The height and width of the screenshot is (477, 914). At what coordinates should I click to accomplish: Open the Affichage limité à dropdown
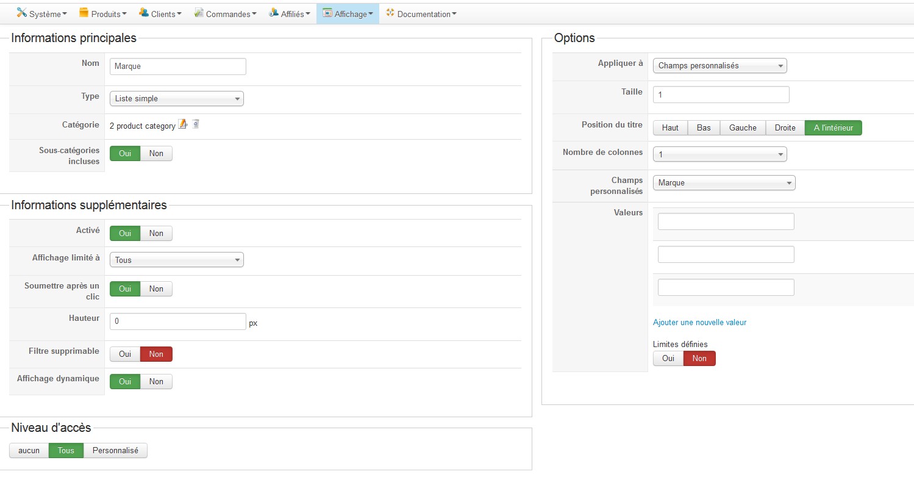click(x=177, y=260)
